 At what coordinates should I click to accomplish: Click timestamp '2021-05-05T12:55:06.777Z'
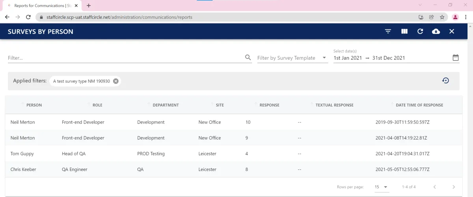(x=402, y=169)
